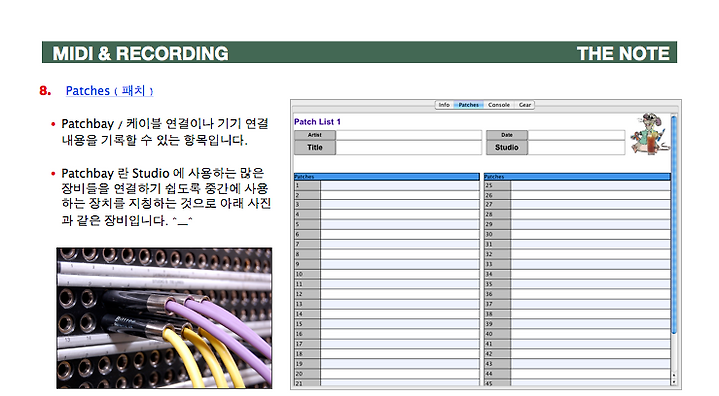Viewport: 719px width, 396px height.
Task: Click the Date input field
Action: (x=576, y=135)
